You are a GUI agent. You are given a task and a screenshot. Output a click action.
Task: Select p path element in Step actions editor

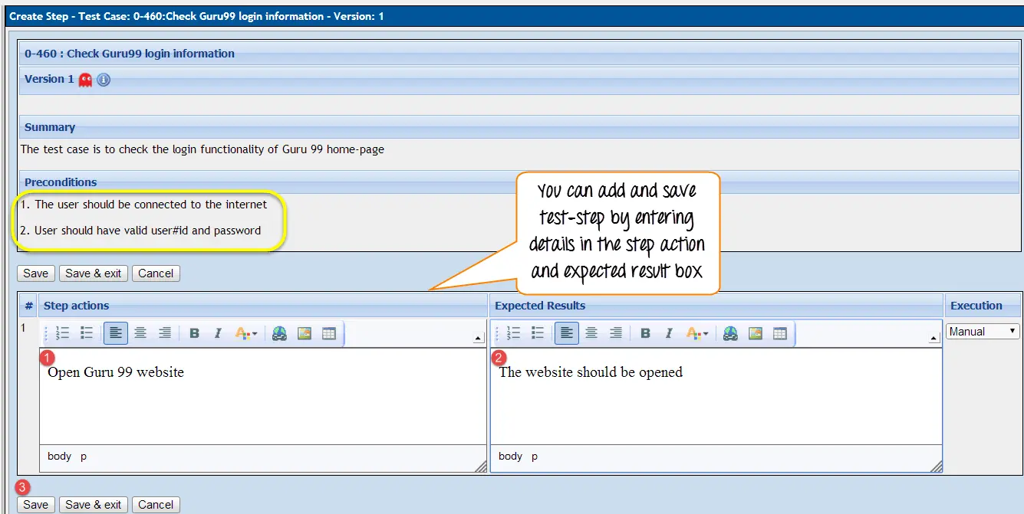pyautogui.click(x=84, y=457)
